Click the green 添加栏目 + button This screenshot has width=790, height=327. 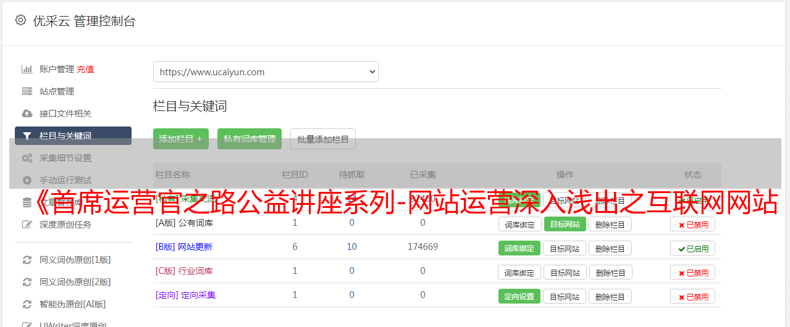(x=181, y=139)
